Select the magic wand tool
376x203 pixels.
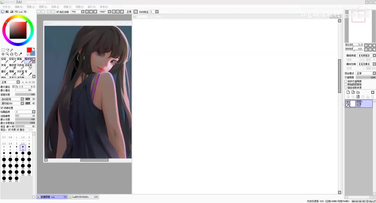coord(12,50)
